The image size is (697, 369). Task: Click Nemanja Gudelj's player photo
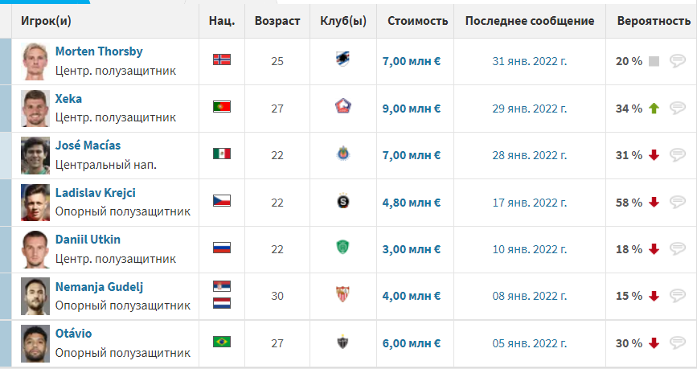click(35, 297)
